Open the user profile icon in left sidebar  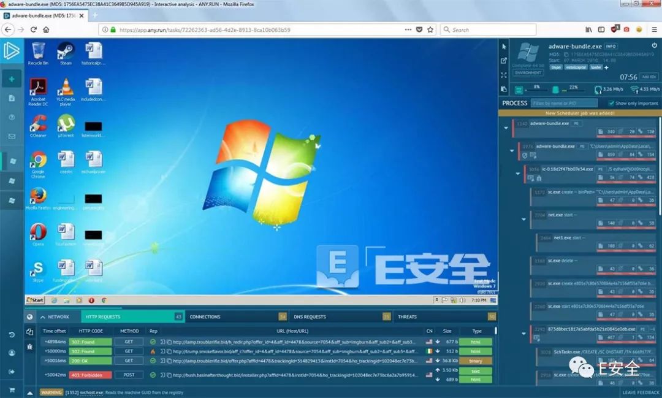coord(12,353)
